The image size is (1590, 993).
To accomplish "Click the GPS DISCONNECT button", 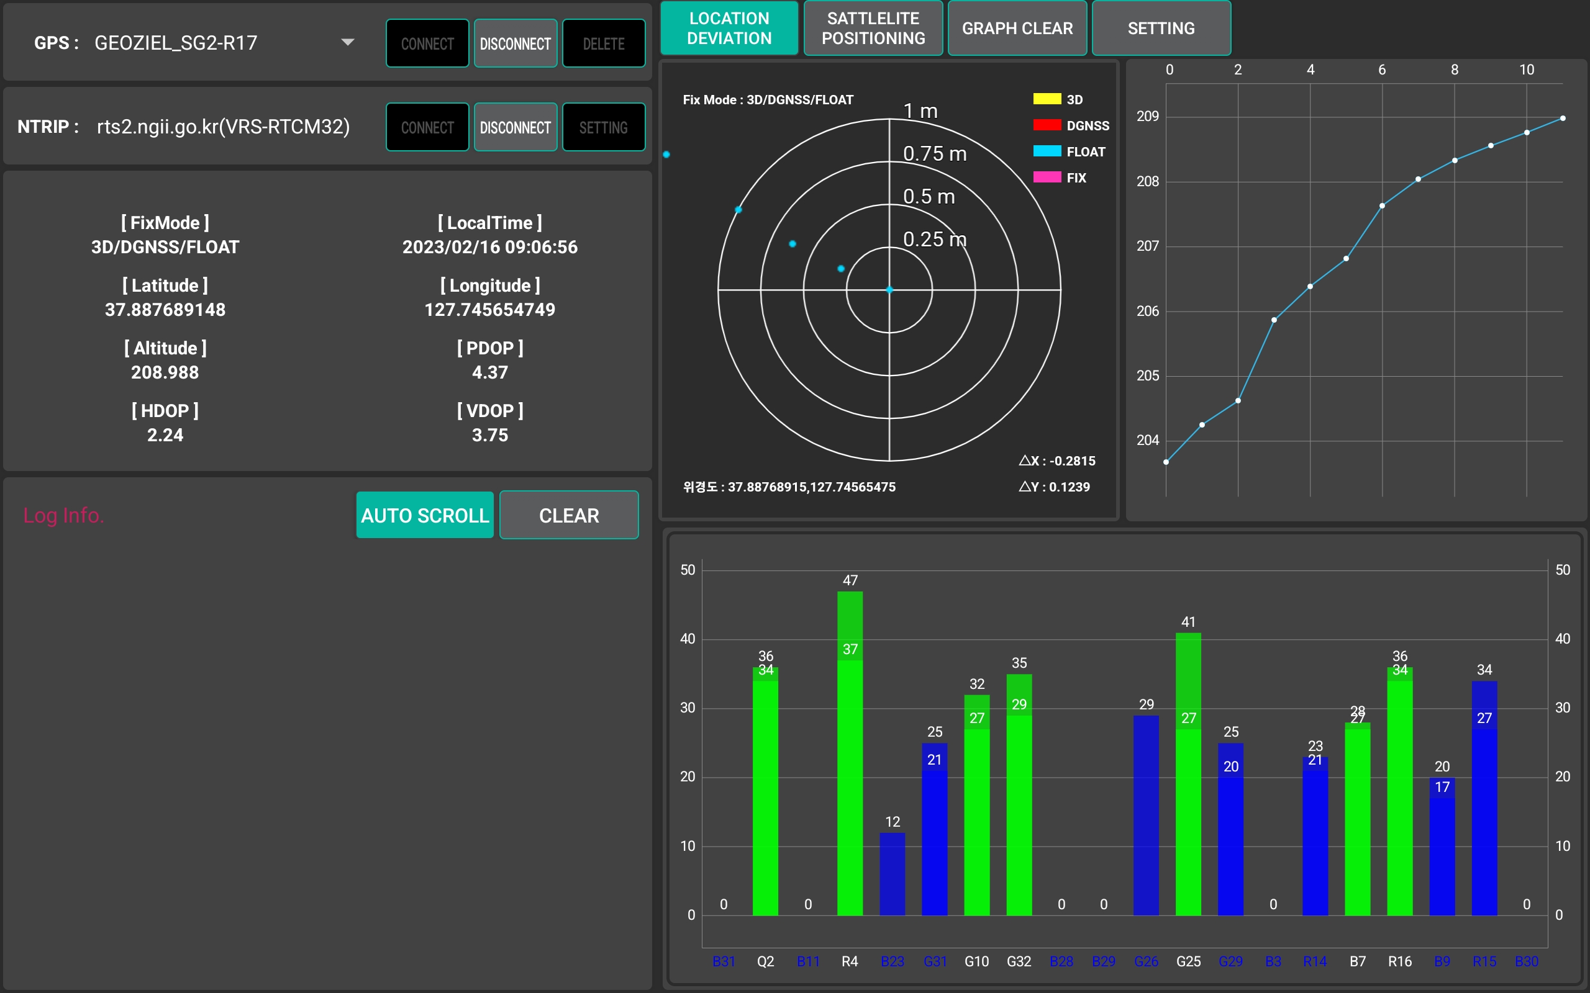I will click(x=515, y=43).
